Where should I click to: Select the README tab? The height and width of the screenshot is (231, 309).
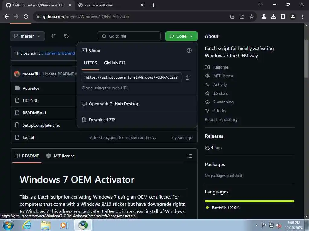pos(27,156)
